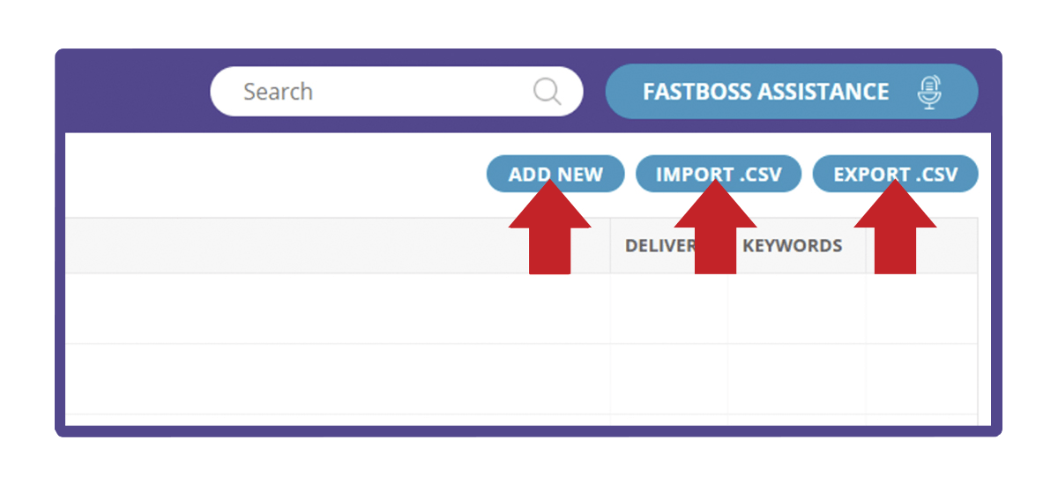This screenshot has width=1058, height=485.
Task: Click the magnifier icon in search box
Action: pyautogui.click(x=547, y=92)
